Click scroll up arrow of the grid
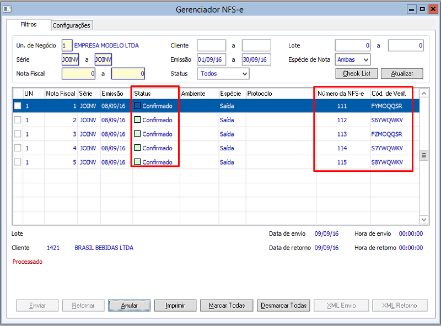 424,93
